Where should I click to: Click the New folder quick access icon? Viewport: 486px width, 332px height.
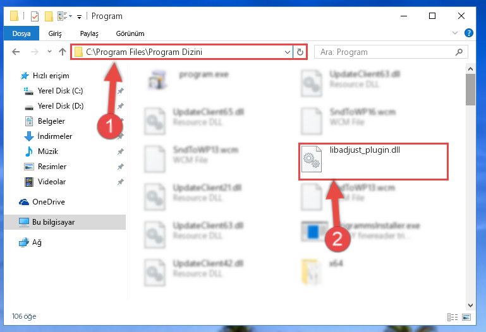click(x=49, y=16)
